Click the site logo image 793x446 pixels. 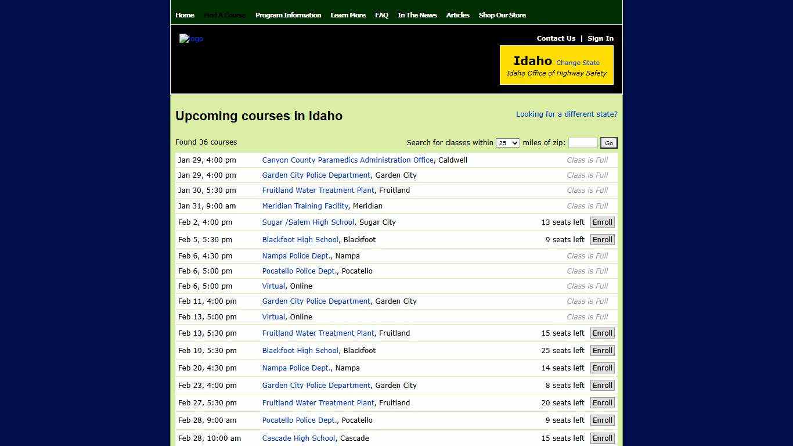click(x=191, y=38)
